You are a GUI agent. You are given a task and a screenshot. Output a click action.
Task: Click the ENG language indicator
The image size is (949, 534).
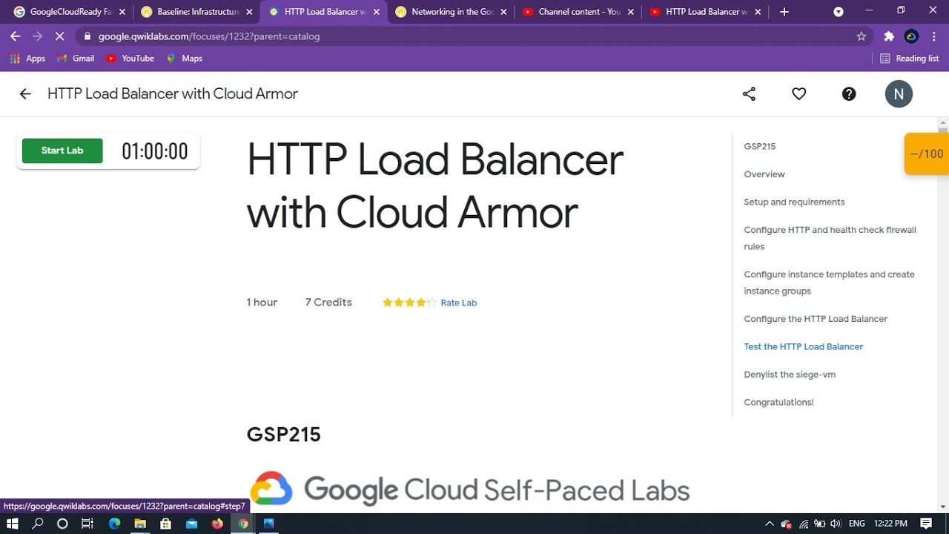tap(856, 524)
